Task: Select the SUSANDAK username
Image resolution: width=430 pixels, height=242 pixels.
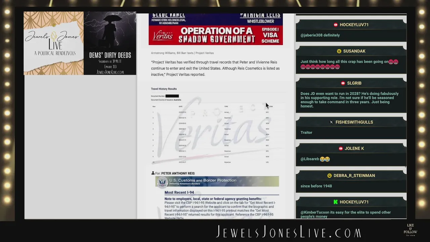Action: click(x=354, y=51)
